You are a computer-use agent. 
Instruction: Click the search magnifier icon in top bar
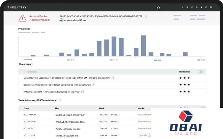159,8
